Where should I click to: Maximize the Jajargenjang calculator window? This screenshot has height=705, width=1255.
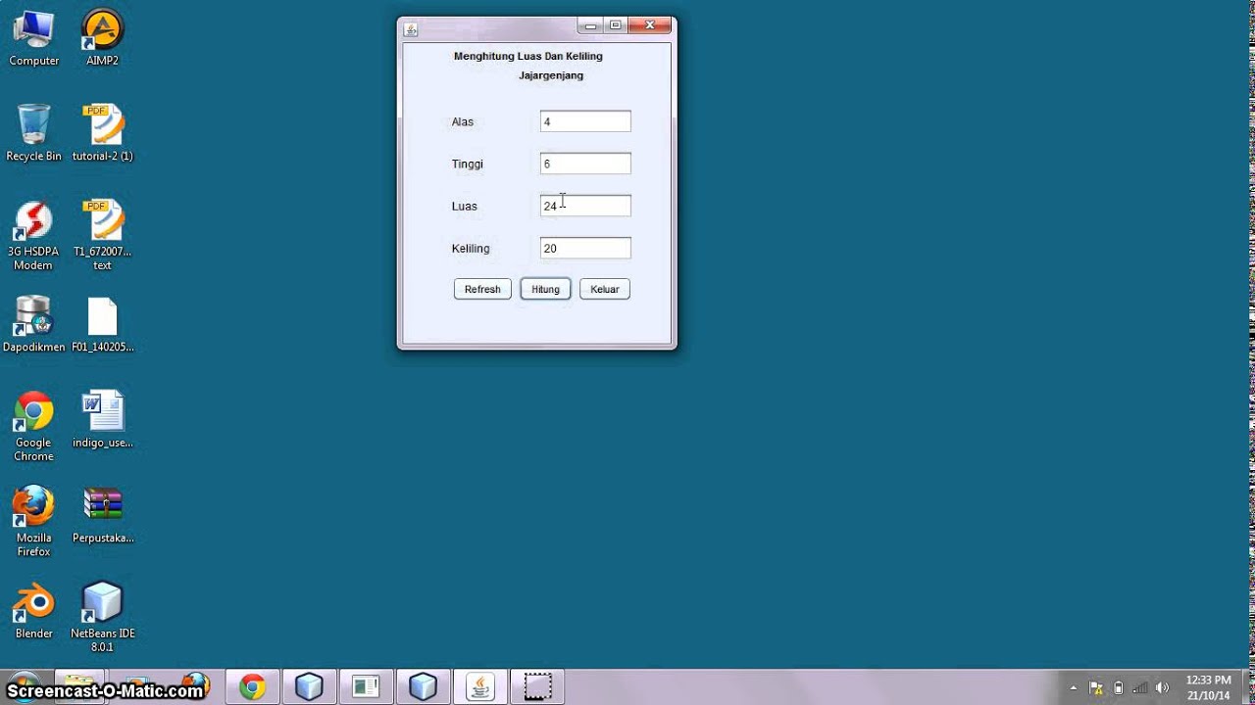click(615, 26)
